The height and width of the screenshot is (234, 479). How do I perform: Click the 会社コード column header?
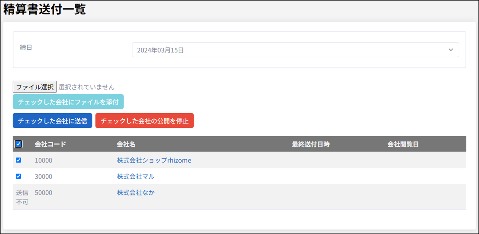(50, 144)
